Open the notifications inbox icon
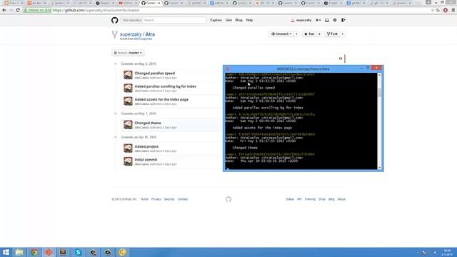The height and width of the screenshot is (257, 457). point(327,20)
